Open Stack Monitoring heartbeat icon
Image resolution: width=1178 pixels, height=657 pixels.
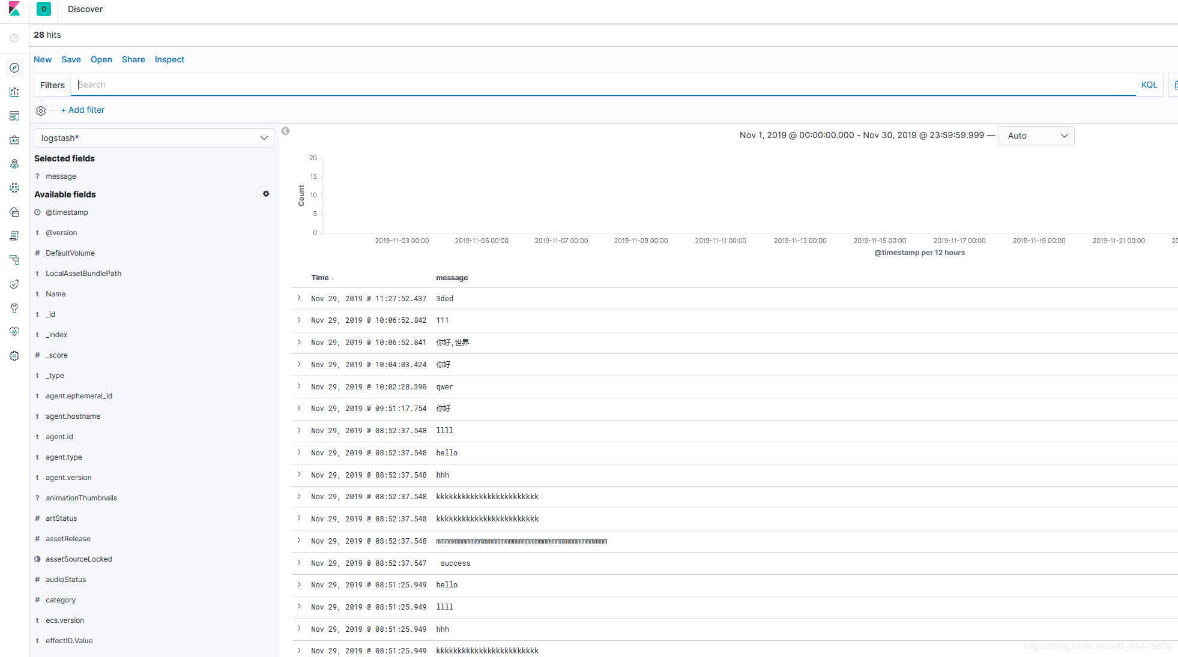(14, 332)
